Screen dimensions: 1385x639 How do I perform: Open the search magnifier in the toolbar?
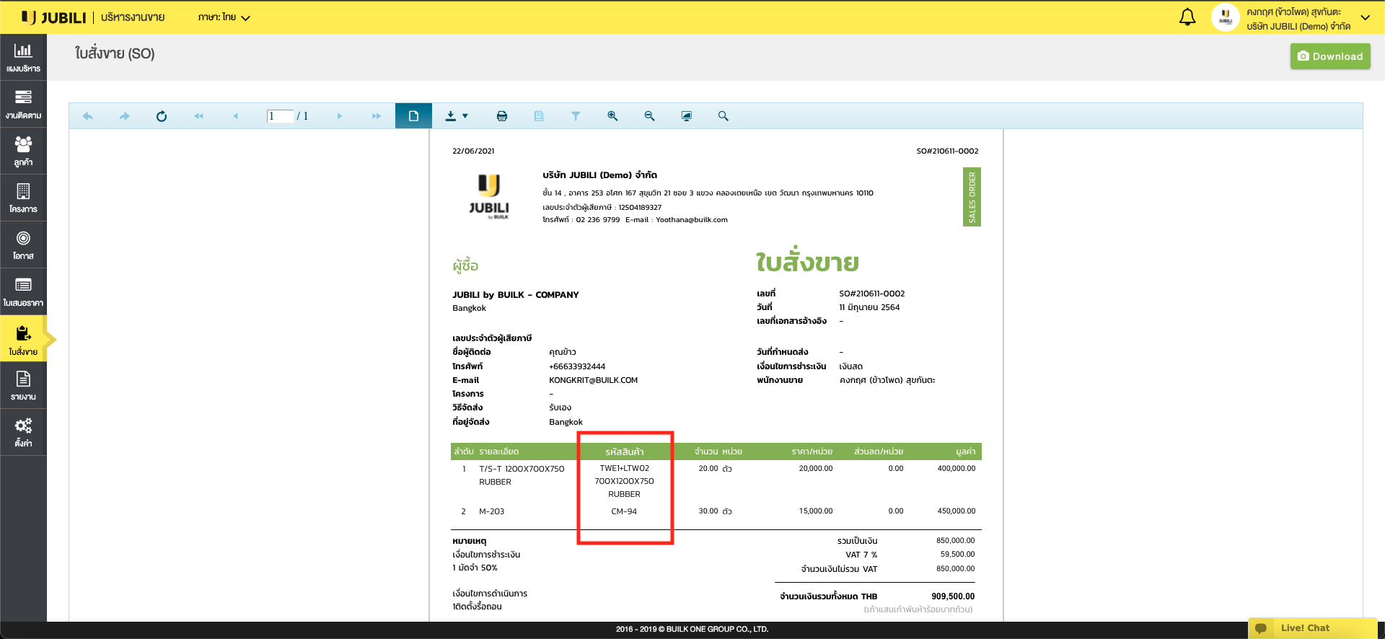coord(723,116)
